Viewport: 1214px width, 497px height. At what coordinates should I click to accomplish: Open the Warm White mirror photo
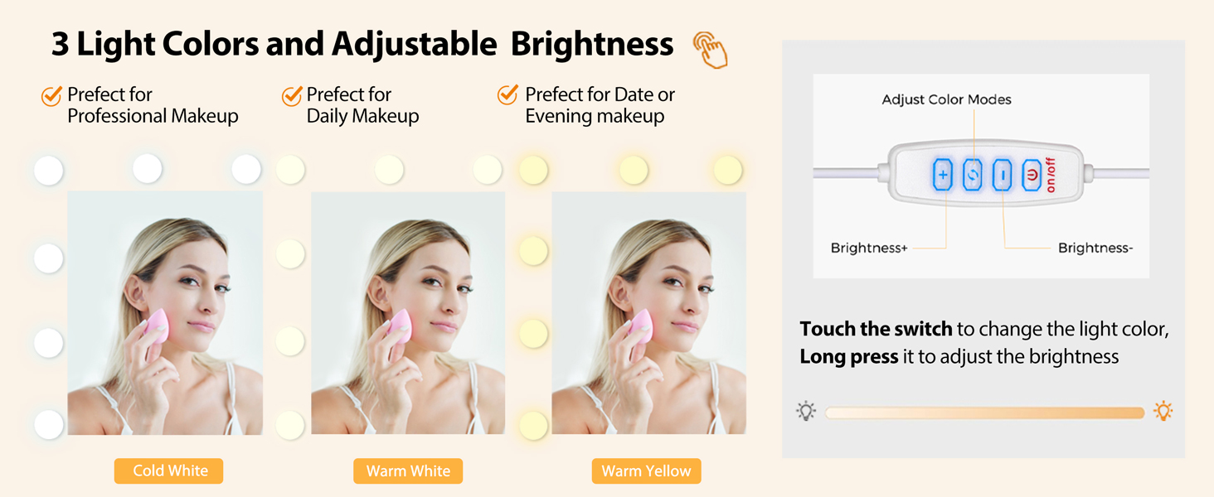[x=408, y=314]
